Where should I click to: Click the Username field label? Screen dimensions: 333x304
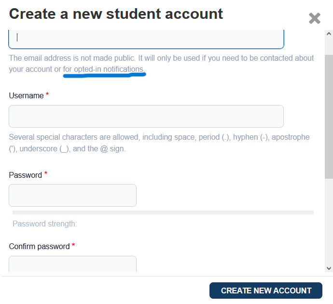[26, 96]
